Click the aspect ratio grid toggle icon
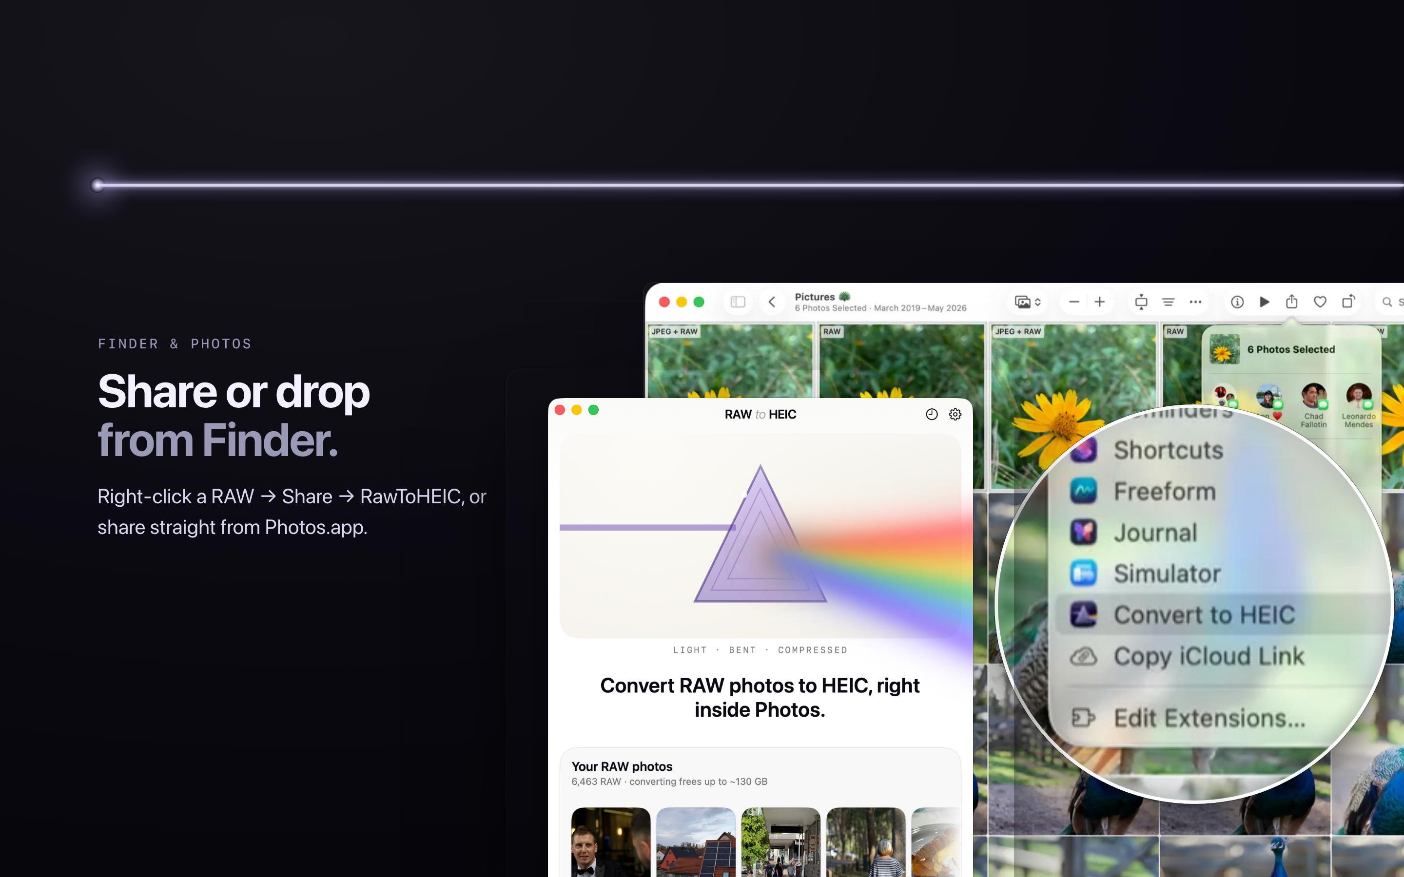The height and width of the screenshot is (877, 1404). (x=1141, y=302)
